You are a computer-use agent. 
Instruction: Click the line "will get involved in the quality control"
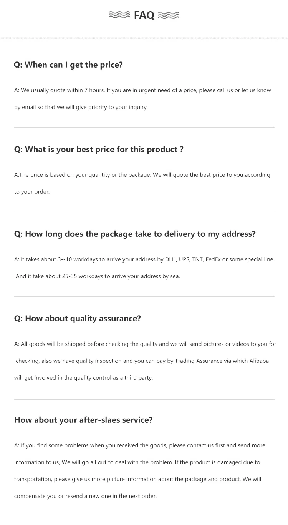(x=83, y=378)
